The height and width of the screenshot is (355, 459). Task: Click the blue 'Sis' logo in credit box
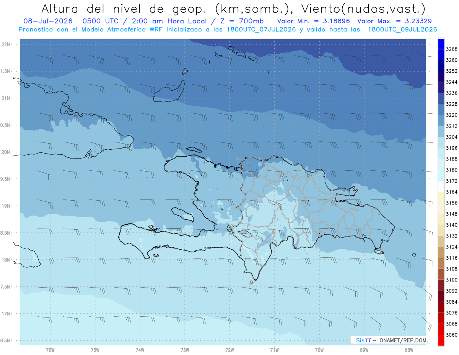click(360, 340)
